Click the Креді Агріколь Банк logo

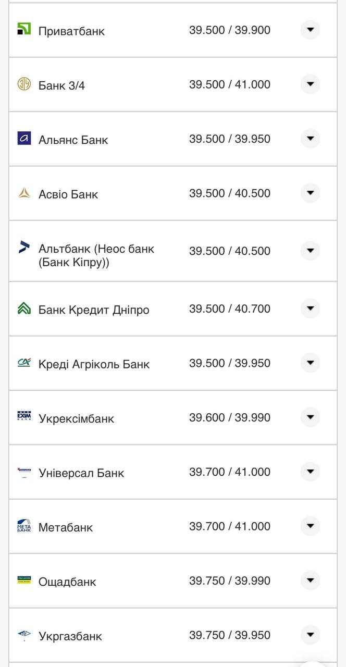(24, 363)
